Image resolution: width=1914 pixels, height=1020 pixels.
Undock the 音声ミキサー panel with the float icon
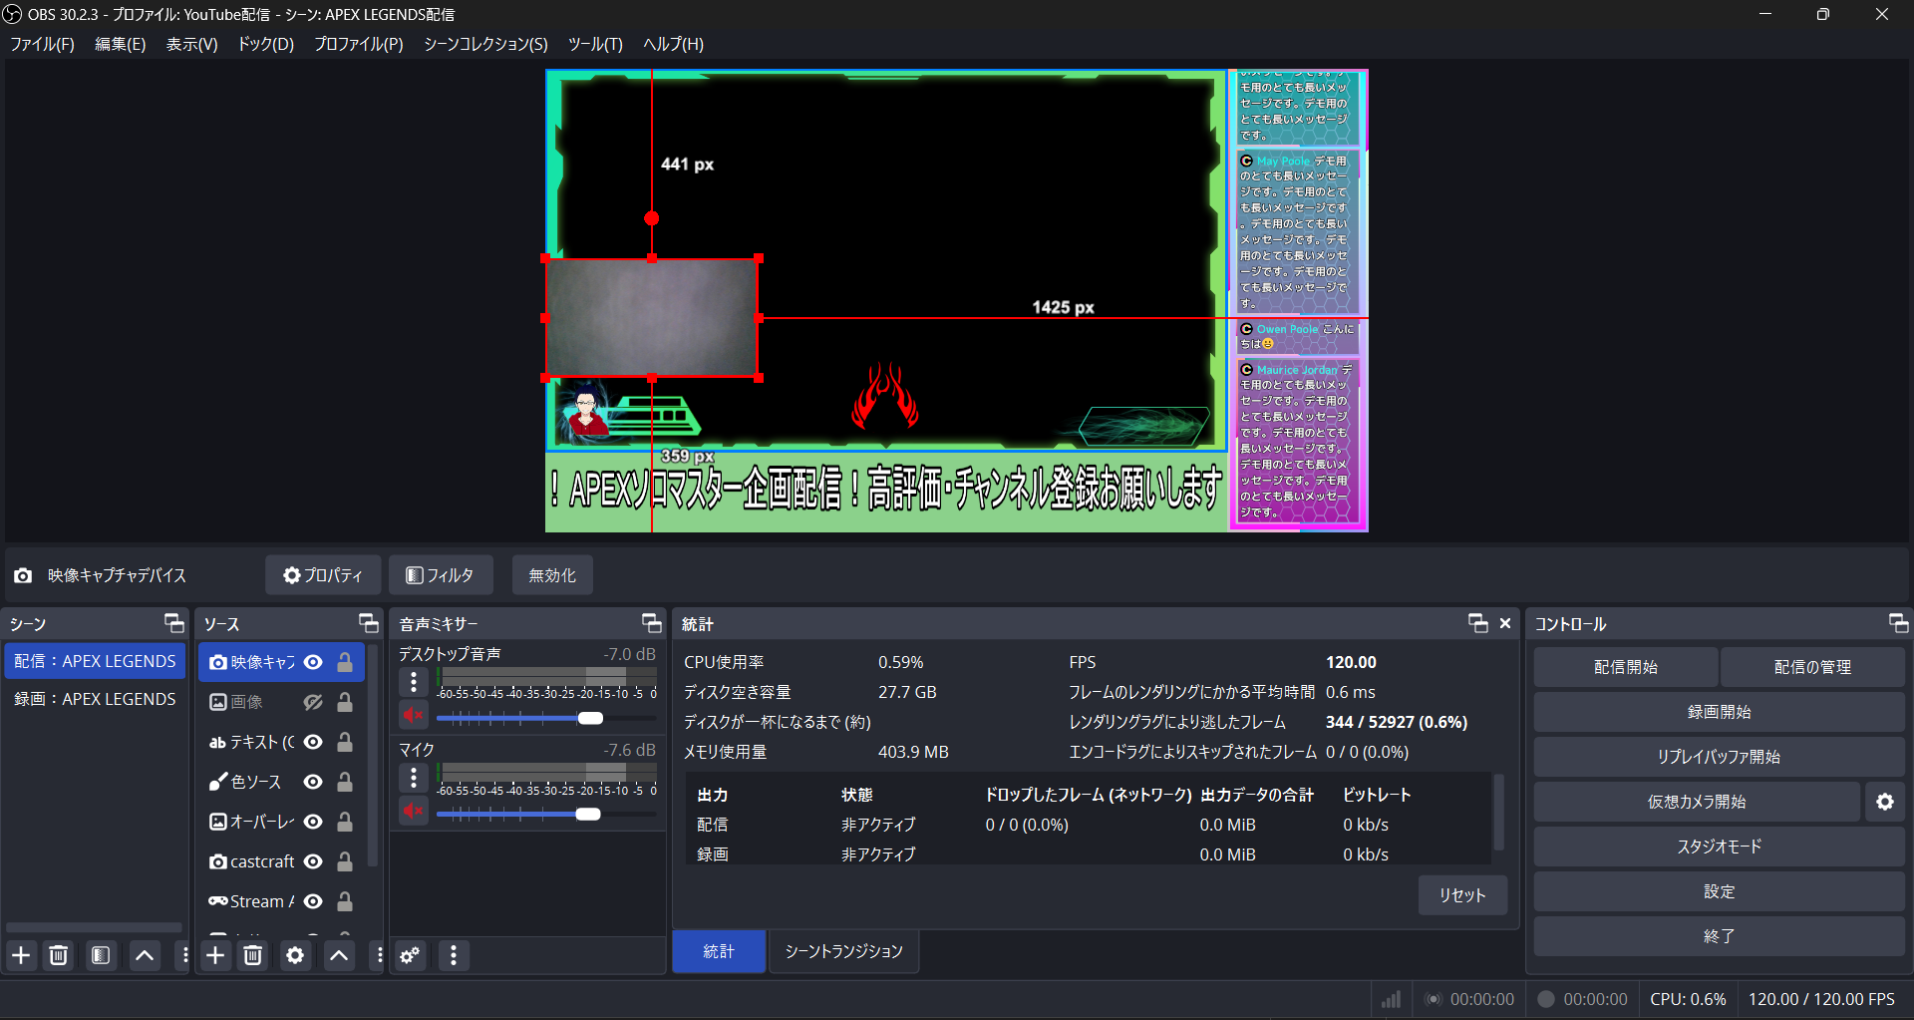[x=652, y=623]
